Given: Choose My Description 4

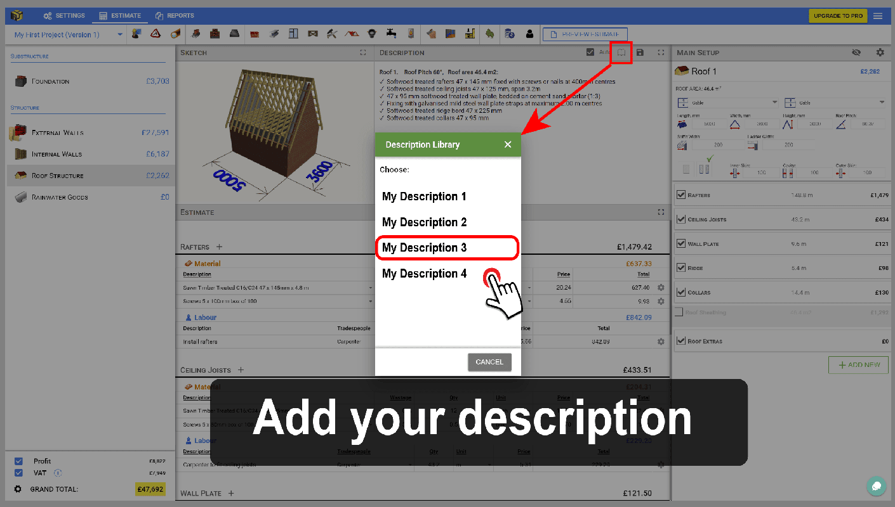Looking at the screenshot, I should click(x=424, y=274).
